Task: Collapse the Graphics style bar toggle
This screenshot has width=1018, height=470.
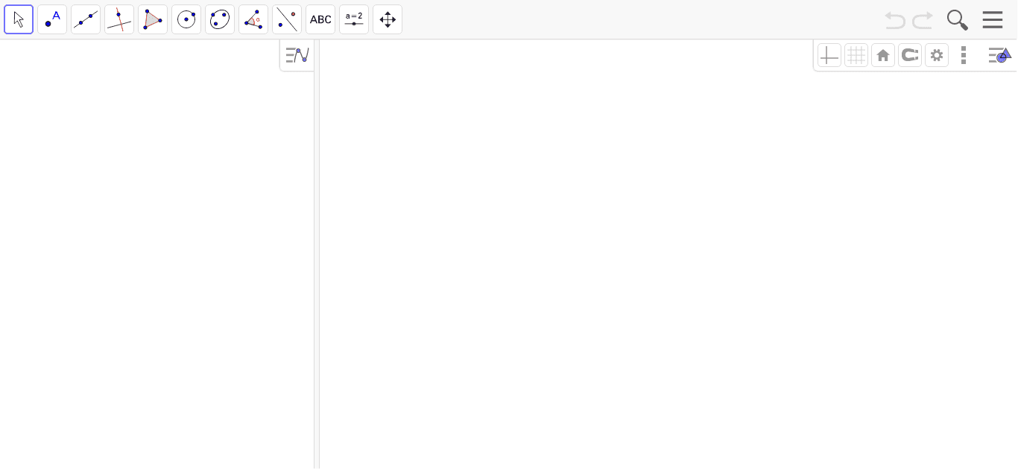Action: coord(999,55)
